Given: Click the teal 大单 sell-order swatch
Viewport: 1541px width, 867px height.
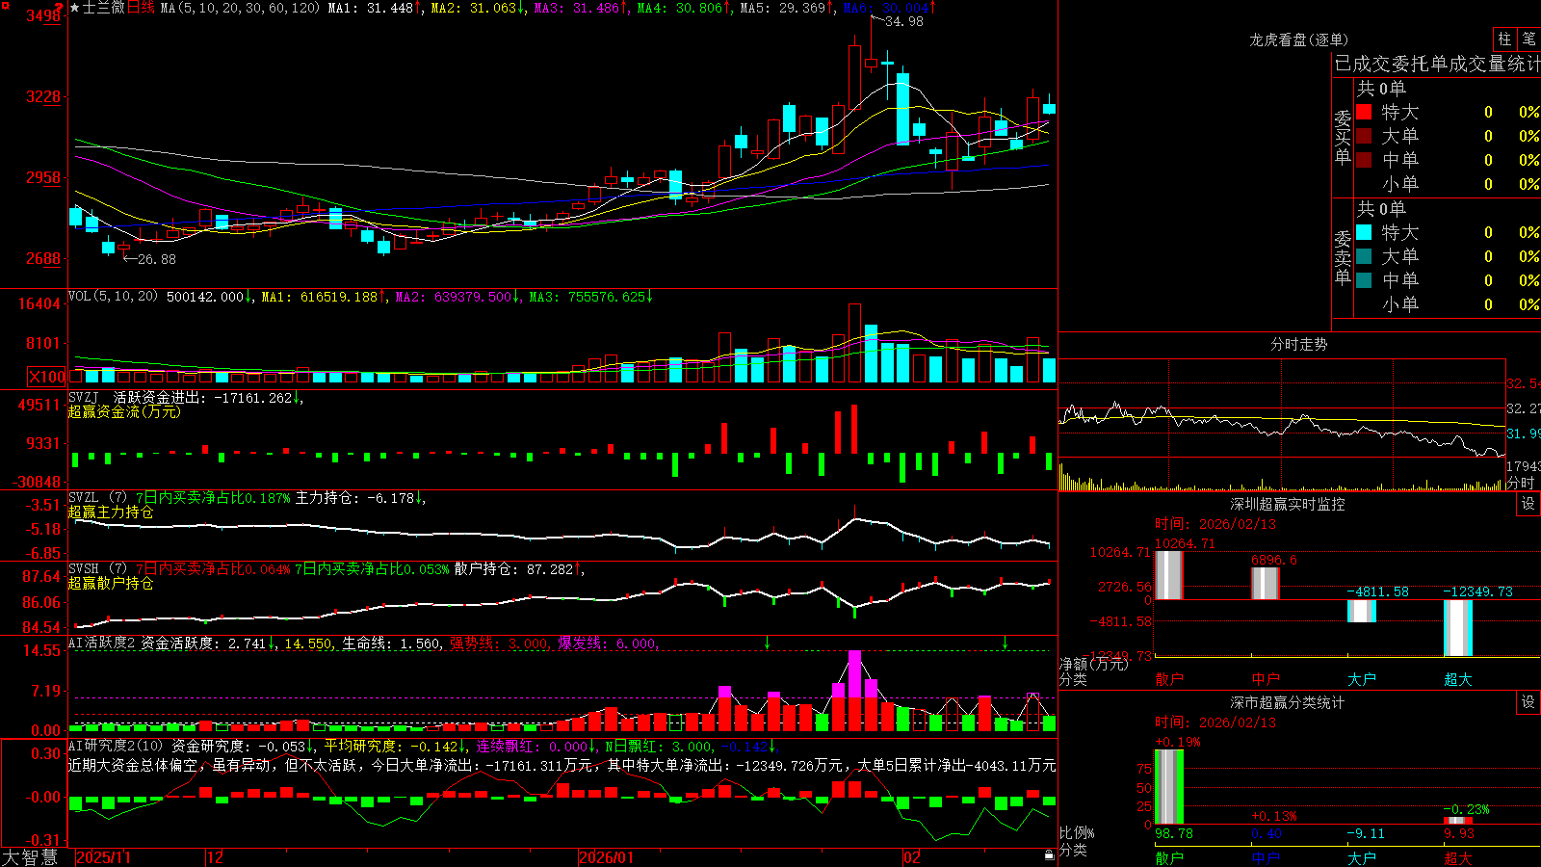Looking at the screenshot, I should pos(1364,256).
